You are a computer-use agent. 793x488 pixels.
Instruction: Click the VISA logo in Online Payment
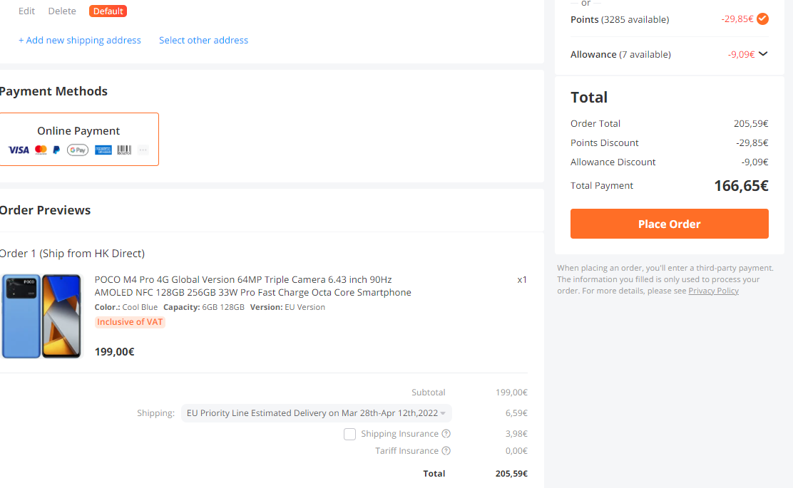pos(19,150)
